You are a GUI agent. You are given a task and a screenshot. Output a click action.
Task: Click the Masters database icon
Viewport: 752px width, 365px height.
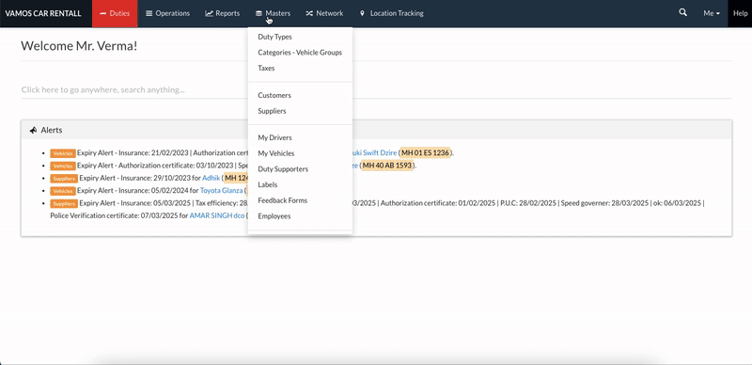(x=259, y=13)
